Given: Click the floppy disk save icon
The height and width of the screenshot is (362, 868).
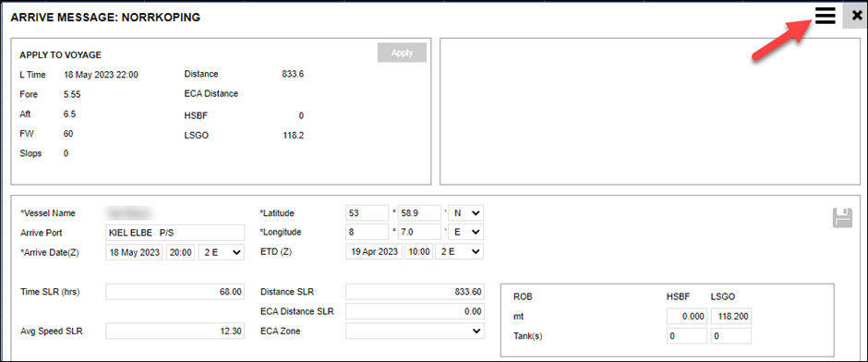Looking at the screenshot, I should point(841,218).
